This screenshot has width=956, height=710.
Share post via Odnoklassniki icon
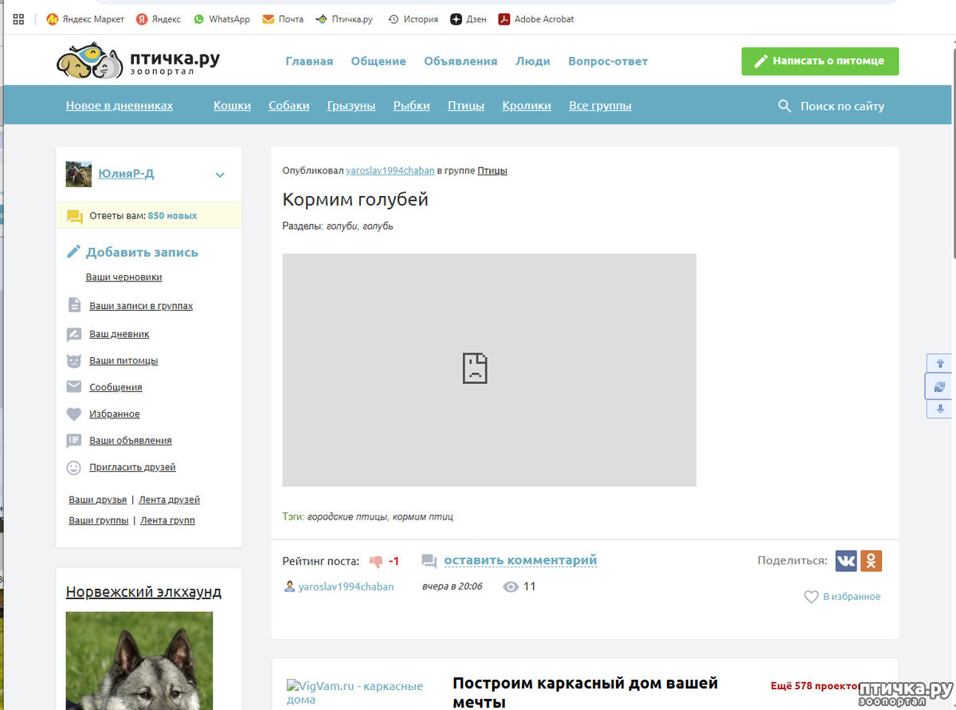[872, 560]
